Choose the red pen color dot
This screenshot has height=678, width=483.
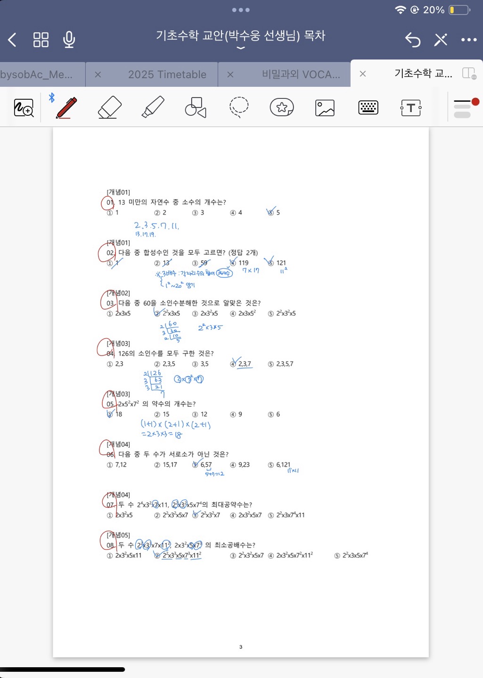click(x=475, y=102)
